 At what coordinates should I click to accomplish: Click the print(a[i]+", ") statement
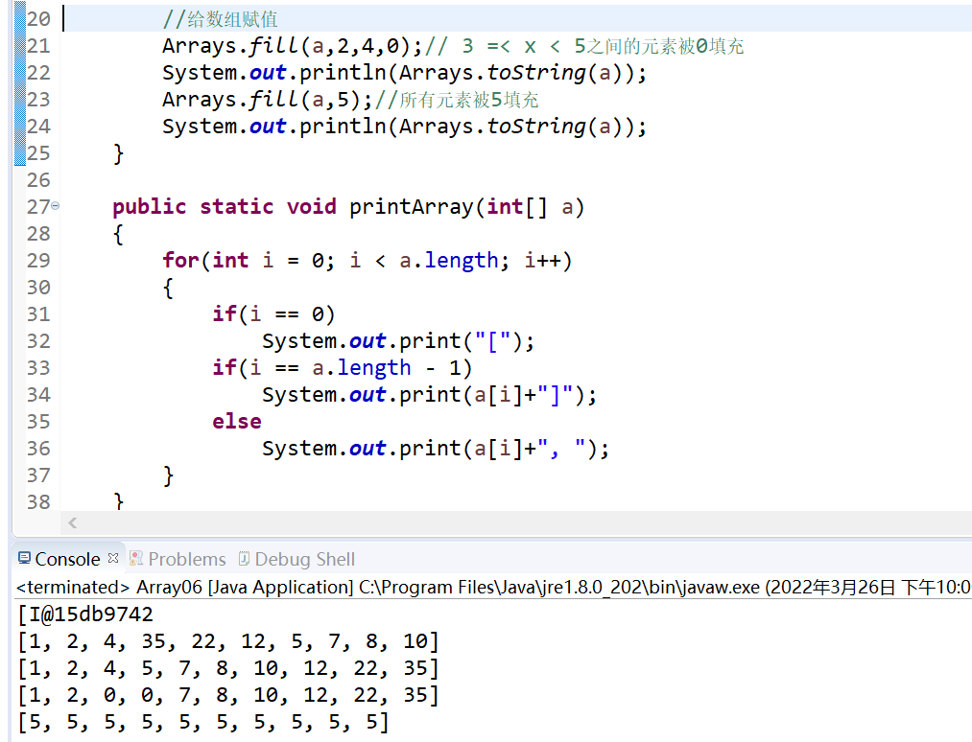pyautogui.click(x=436, y=449)
